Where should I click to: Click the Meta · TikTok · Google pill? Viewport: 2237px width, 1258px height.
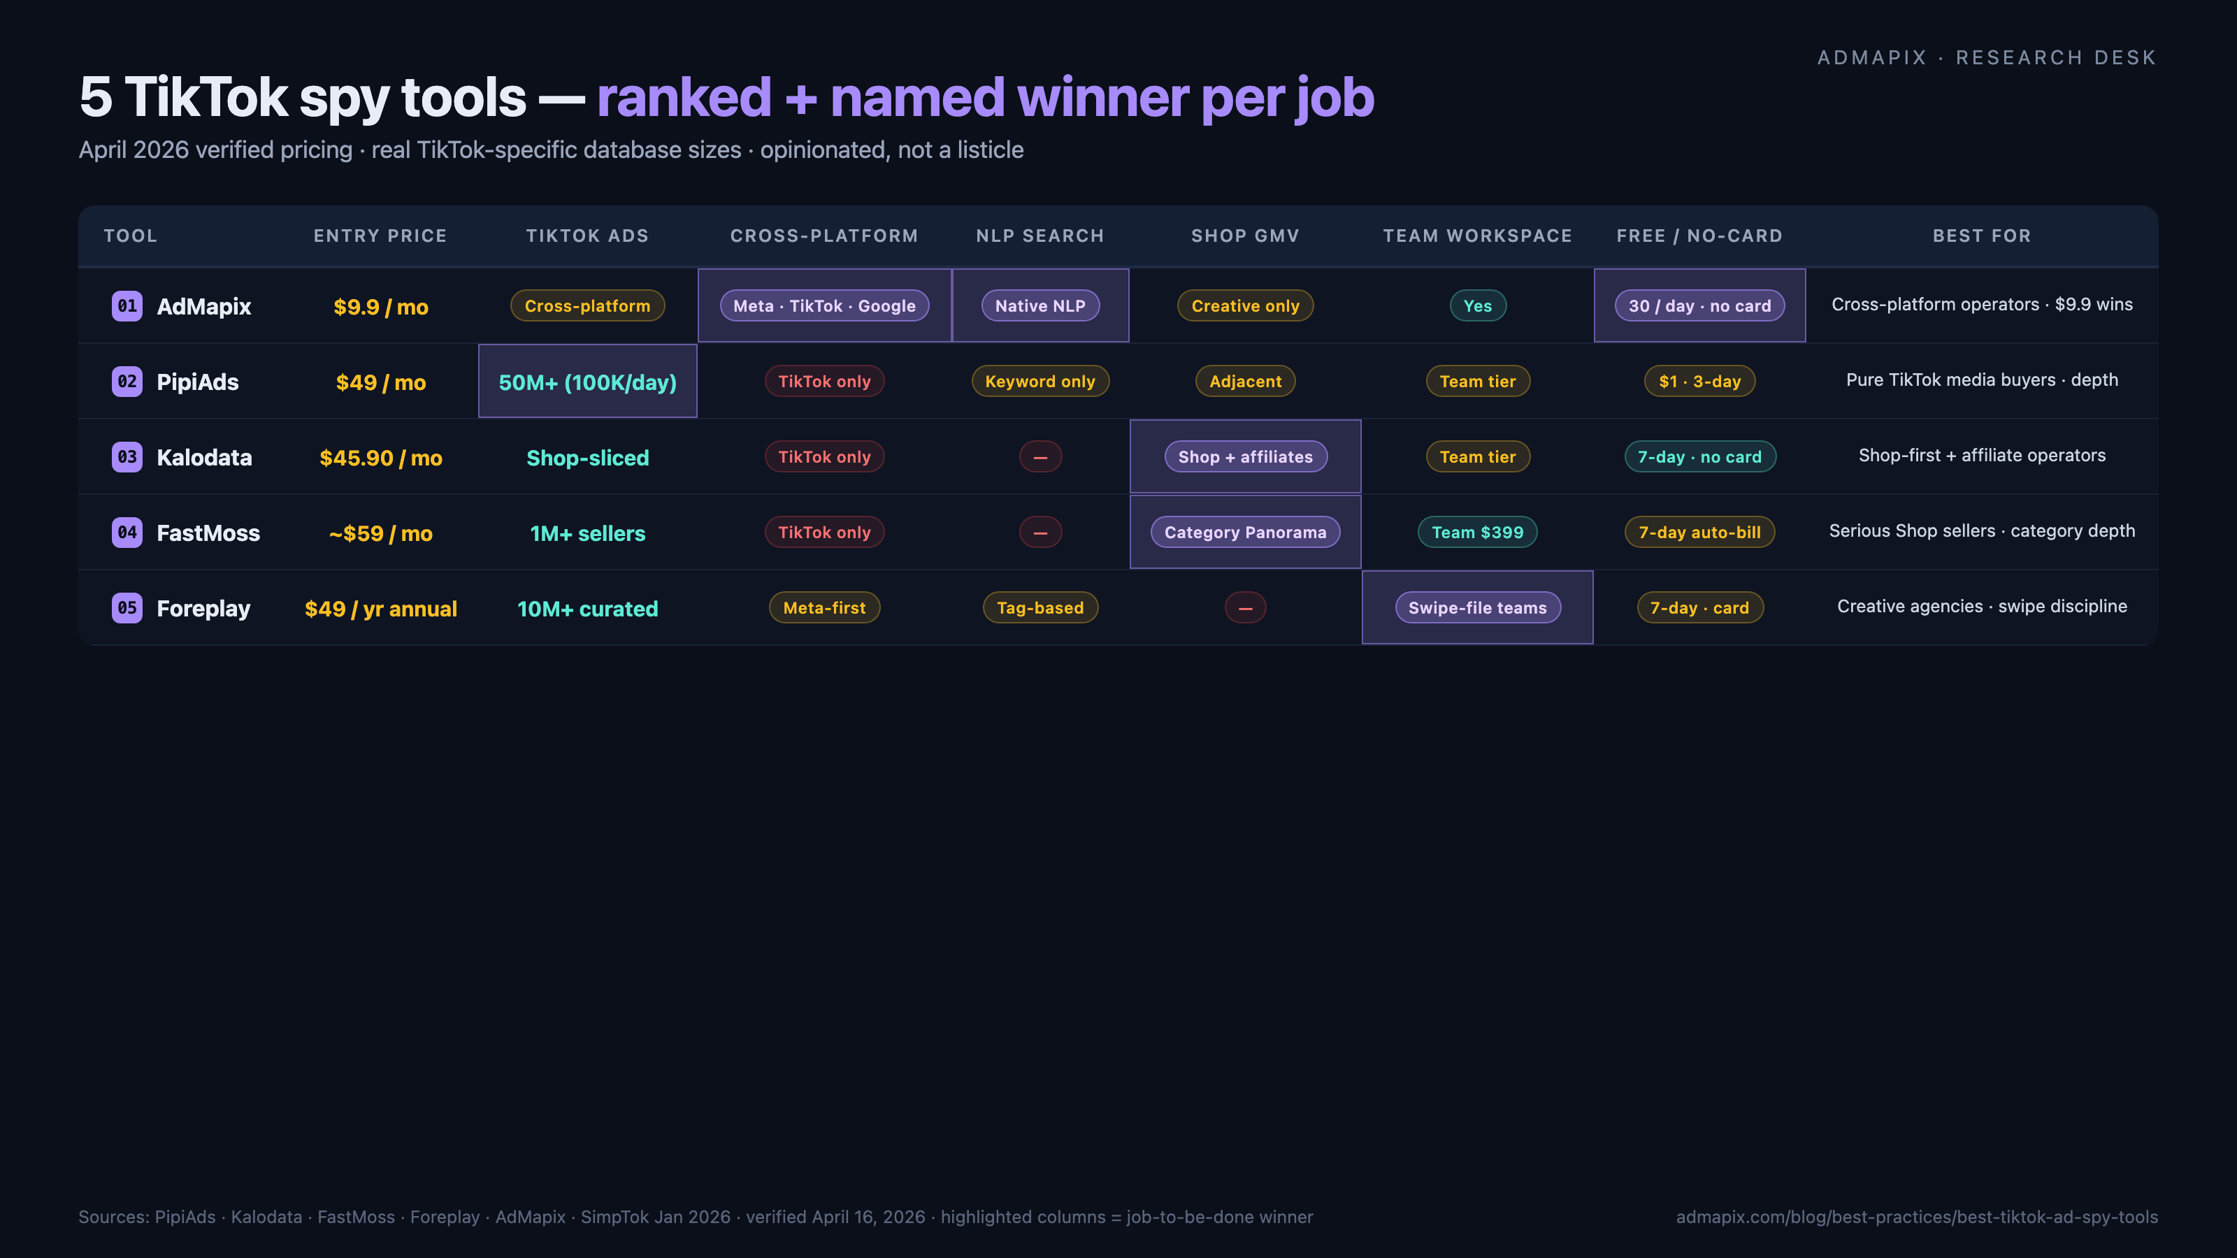point(824,305)
